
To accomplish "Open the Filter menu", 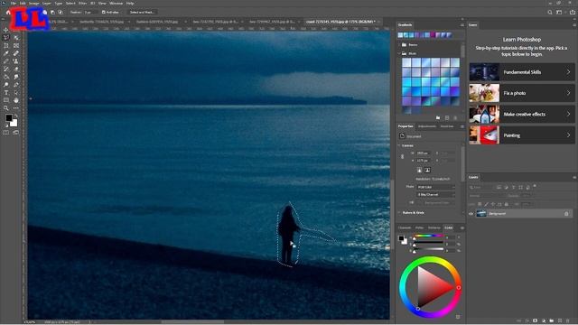I will click(82, 3).
